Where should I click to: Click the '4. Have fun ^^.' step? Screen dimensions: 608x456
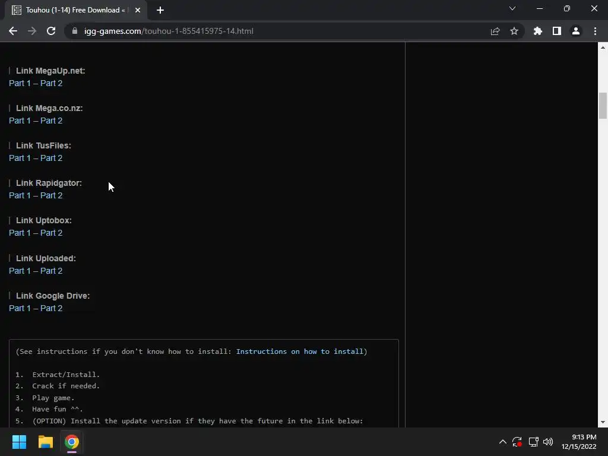click(49, 409)
